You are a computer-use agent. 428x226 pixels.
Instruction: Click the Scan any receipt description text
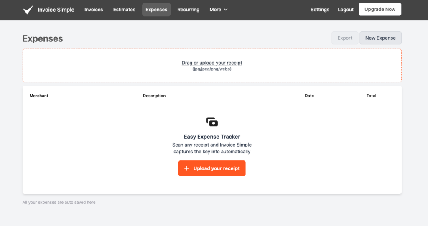pyautogui.click(x=212, y=148)
